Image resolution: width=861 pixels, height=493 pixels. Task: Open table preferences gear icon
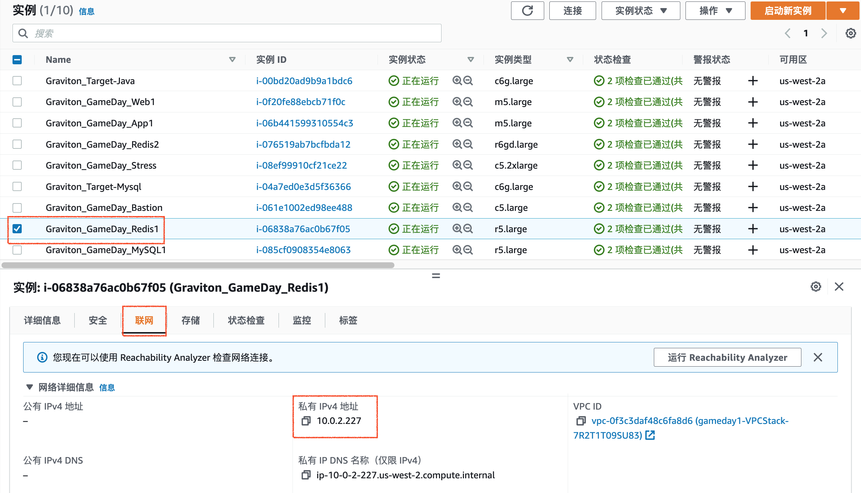(x=850, y=33)
